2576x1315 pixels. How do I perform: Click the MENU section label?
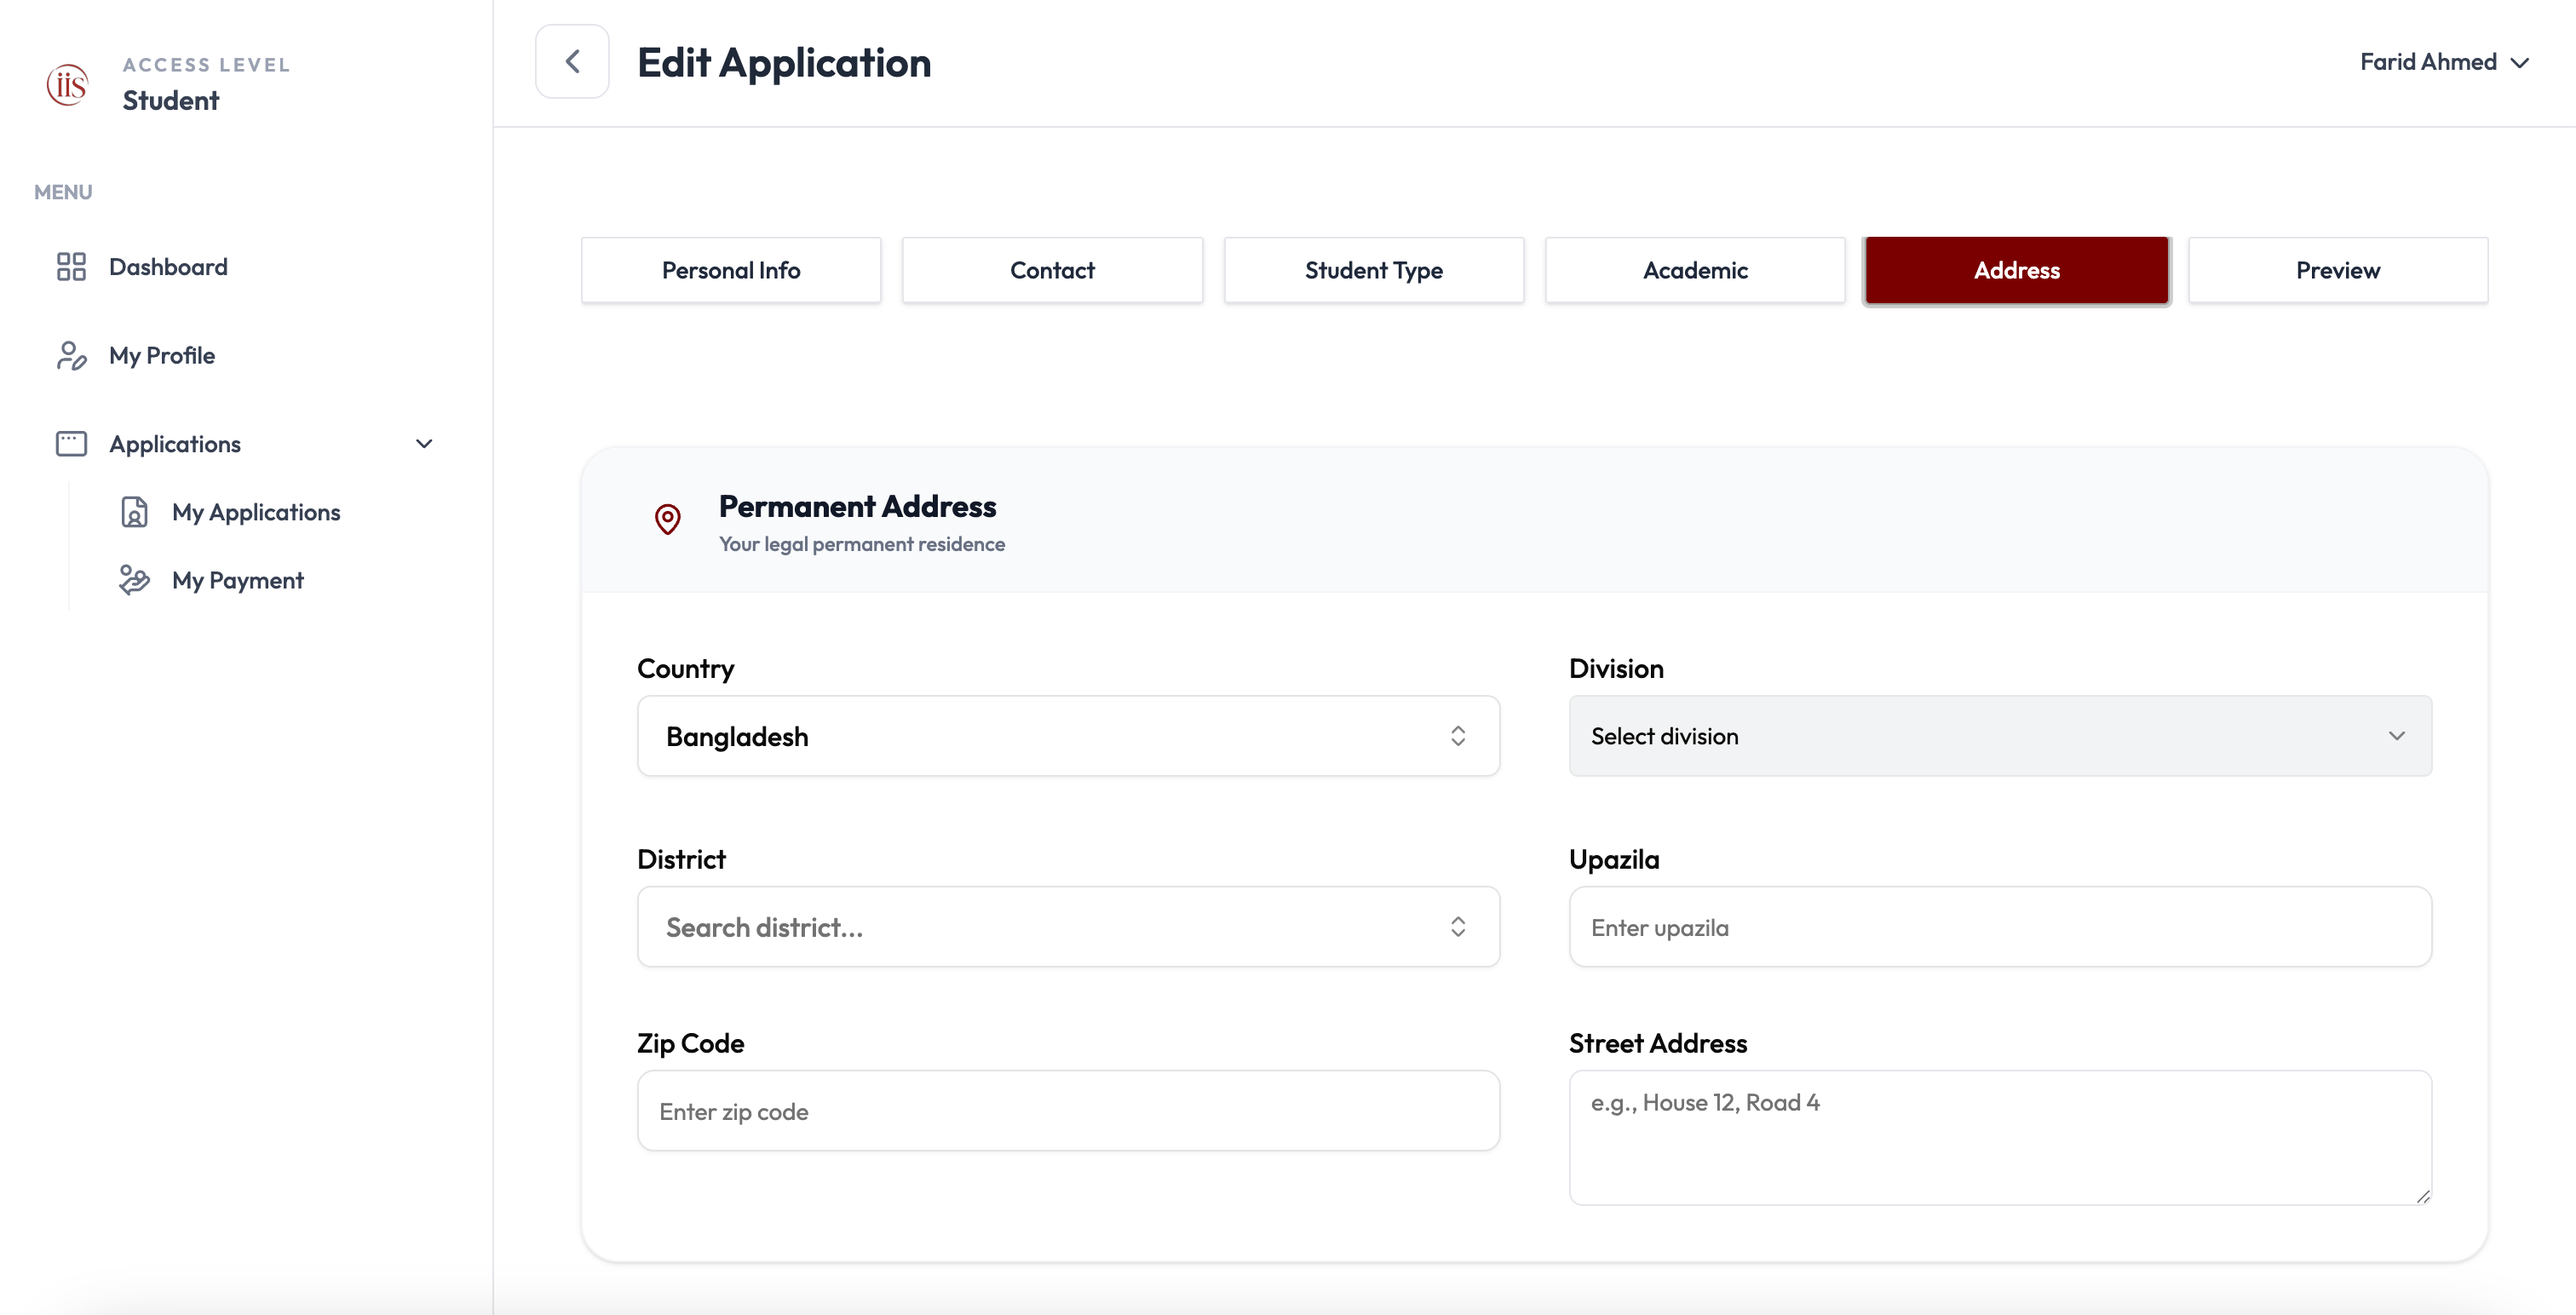coord(63,192)
